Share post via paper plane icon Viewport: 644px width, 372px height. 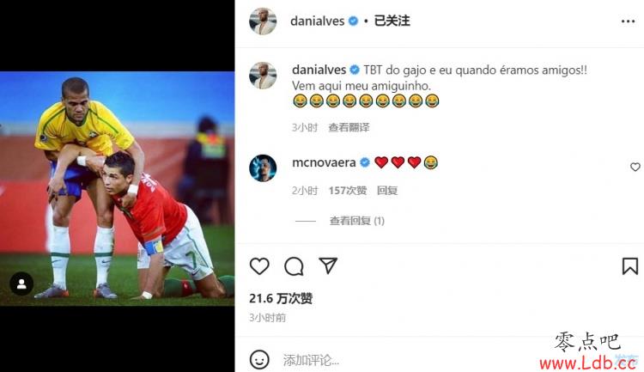pyautogui.click(x=328, y=265)
